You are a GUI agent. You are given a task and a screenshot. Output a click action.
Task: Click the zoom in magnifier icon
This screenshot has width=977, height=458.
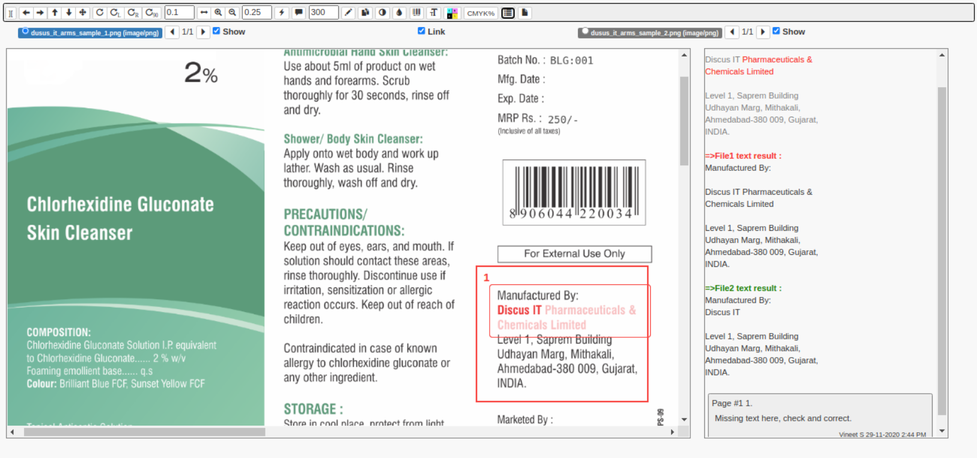[x=218, y=13]
